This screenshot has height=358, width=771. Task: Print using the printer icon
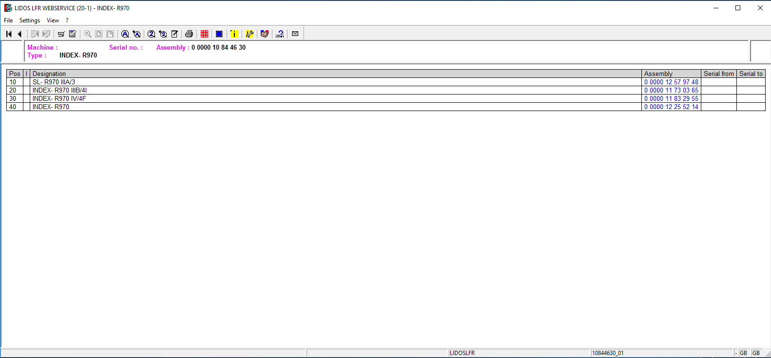tap(189, 34)
